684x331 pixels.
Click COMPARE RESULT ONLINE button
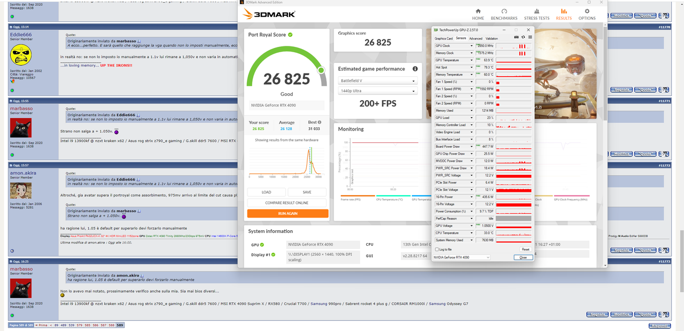coord(287,203)
